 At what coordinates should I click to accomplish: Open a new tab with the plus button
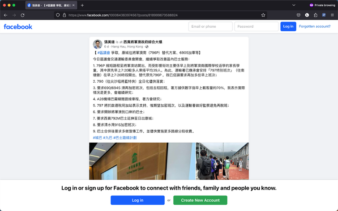coord(82,5)
